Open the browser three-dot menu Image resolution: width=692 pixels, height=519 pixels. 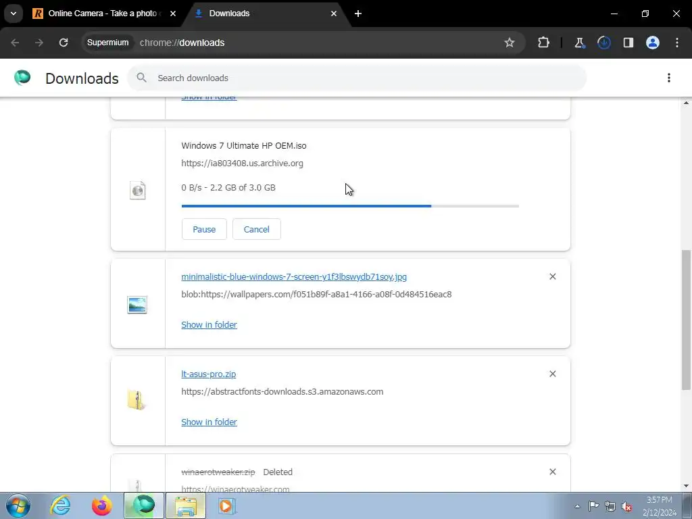(677, 43)
